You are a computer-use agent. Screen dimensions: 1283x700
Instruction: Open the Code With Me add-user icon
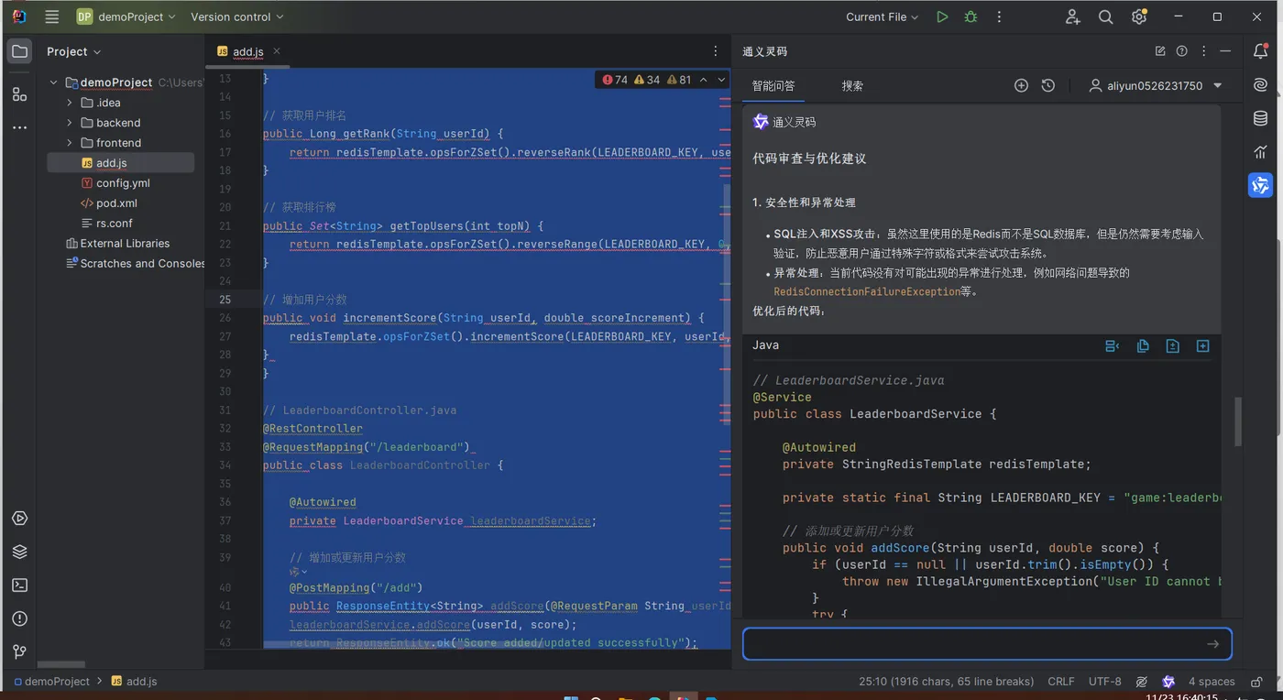coord(1073,16)
